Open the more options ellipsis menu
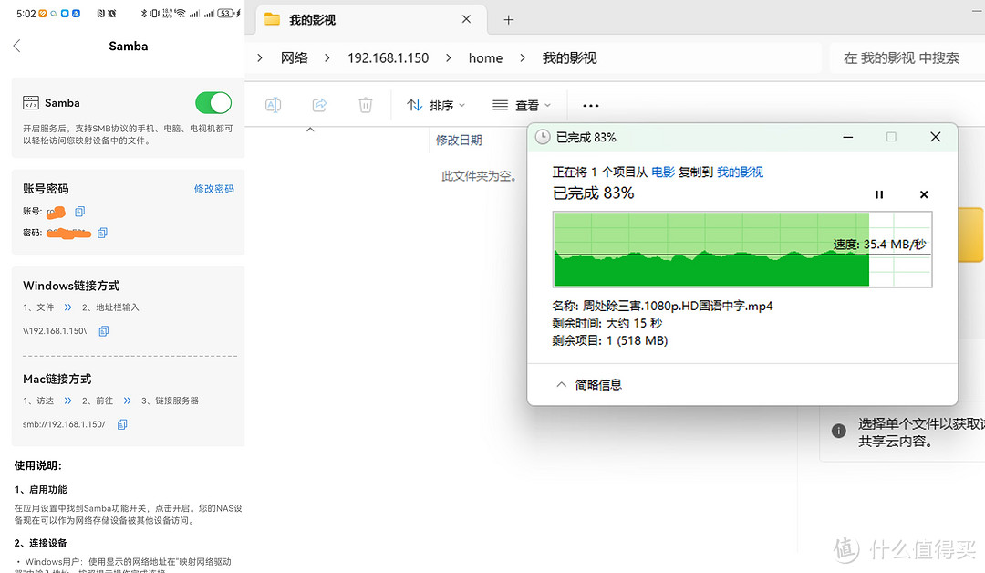985x573 pixels. pos(590,105)
